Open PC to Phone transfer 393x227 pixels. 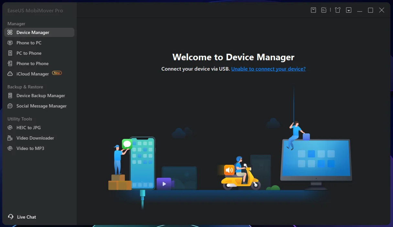pyautogui.click(x=39, y=53)
